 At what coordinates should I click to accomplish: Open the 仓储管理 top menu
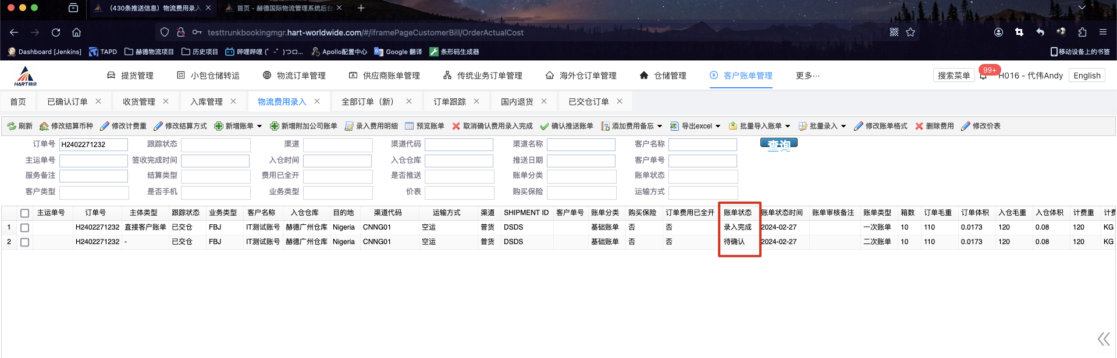663,76
